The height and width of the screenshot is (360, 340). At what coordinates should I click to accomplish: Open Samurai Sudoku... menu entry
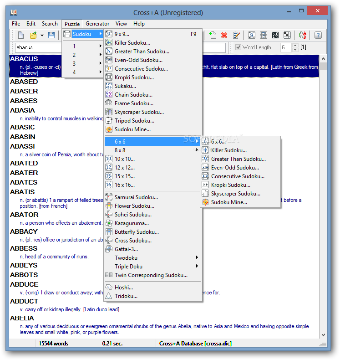(x=153, y=197)
